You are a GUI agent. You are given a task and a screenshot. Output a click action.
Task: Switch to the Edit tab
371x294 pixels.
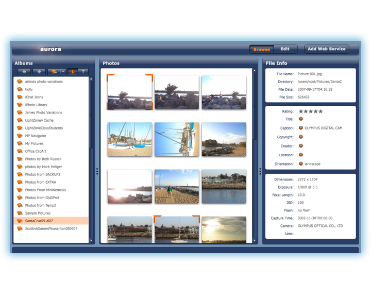[285, 49]
